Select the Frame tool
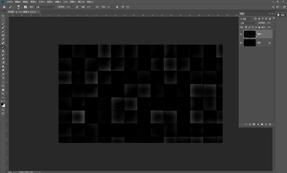The height and width of the screenshot is (173, 287). [3, 35]
